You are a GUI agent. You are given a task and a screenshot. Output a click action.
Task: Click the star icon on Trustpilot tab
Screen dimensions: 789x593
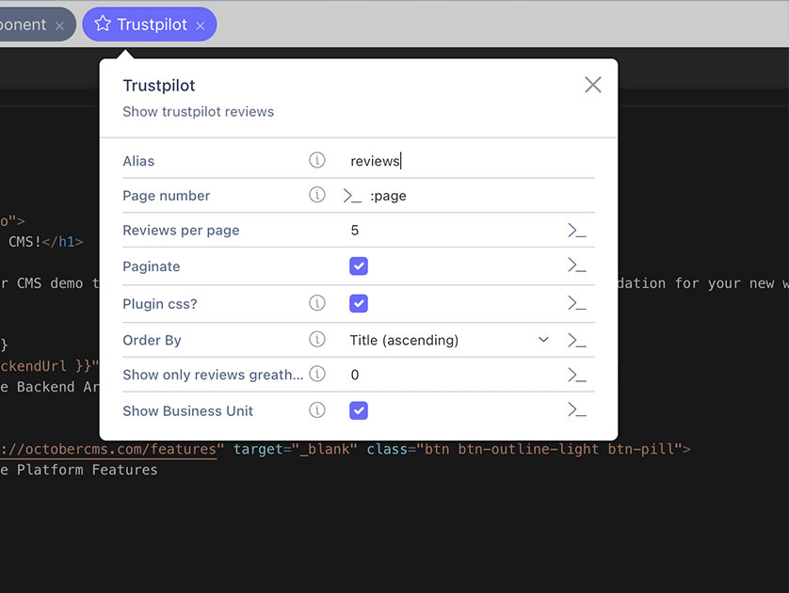(103, 24)
